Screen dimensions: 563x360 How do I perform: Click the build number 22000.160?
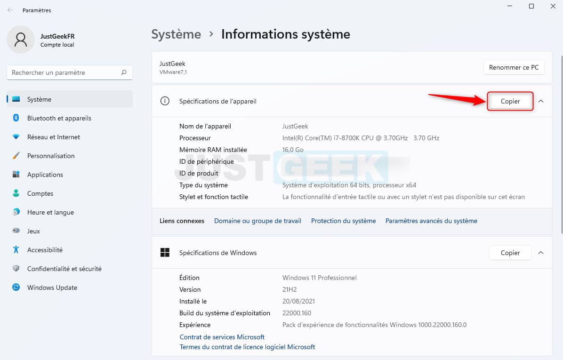pyautogui.click(x=297, y=313)
